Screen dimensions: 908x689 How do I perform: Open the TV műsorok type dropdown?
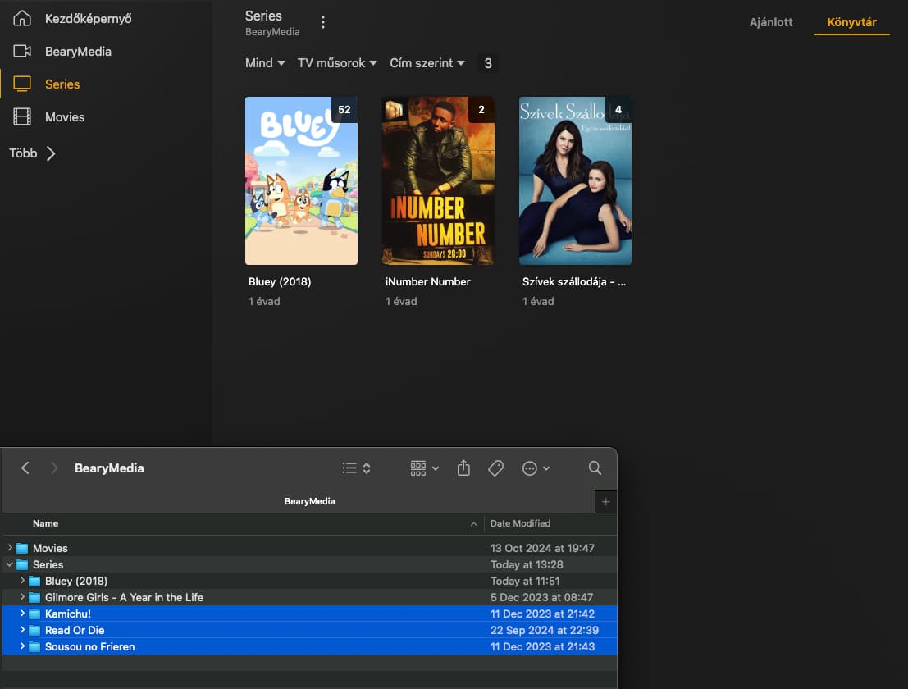tap(337, 62)
